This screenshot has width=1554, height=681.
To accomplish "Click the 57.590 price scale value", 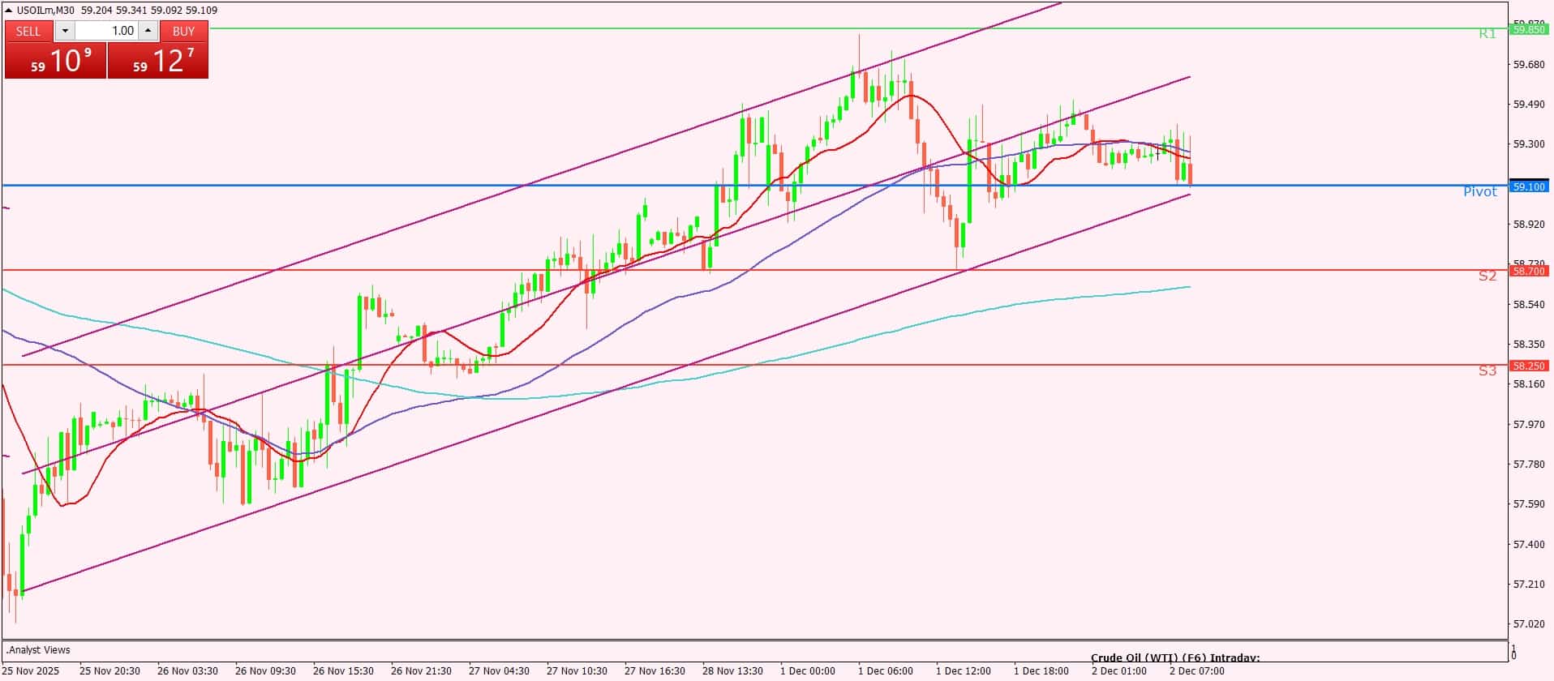I will pos(1529,504).
